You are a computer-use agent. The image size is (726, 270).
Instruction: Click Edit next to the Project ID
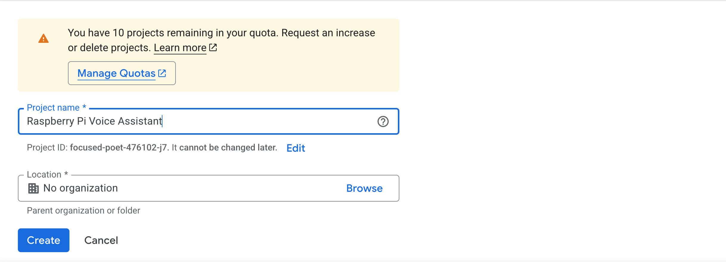click(x=296, y=148)
